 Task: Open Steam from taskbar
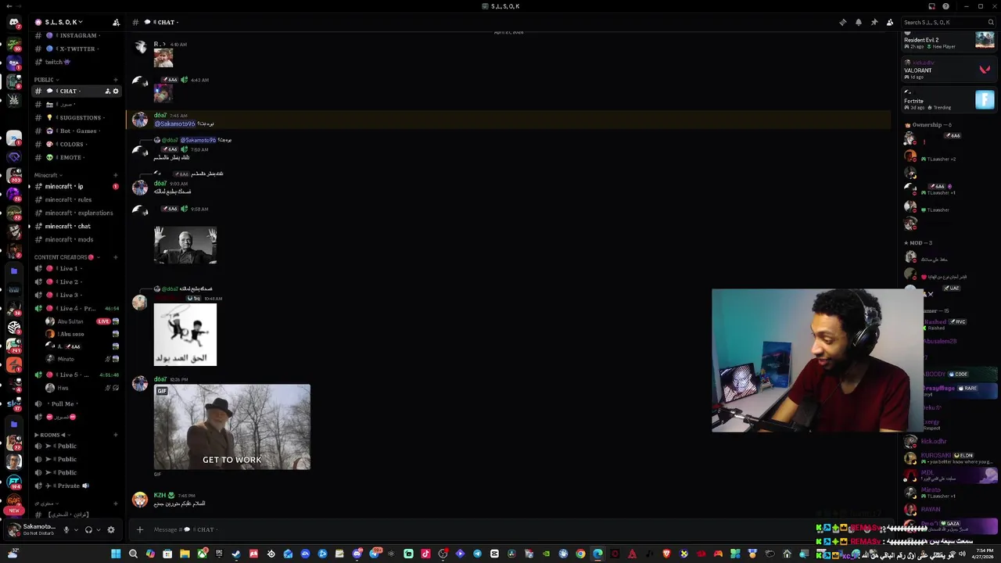tap(236, 554)
